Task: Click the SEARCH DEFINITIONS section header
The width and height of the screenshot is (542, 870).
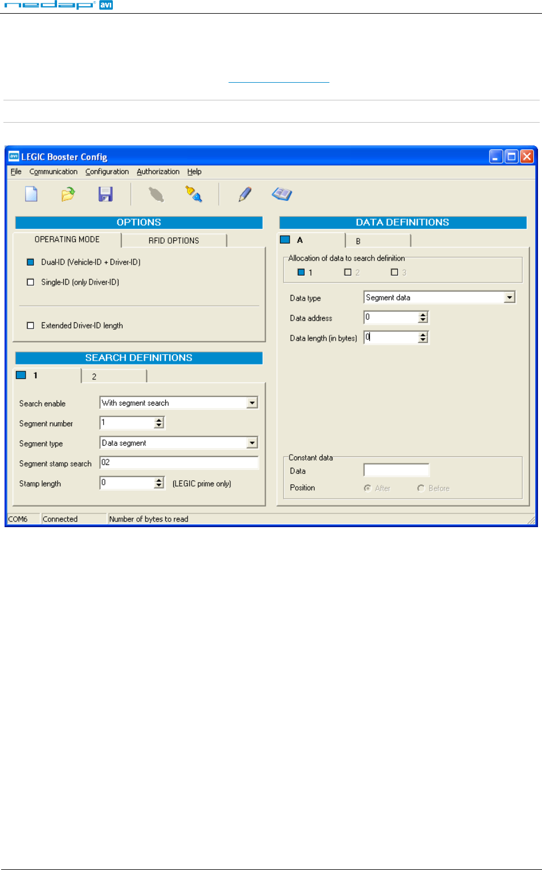Action: [138, 358]
